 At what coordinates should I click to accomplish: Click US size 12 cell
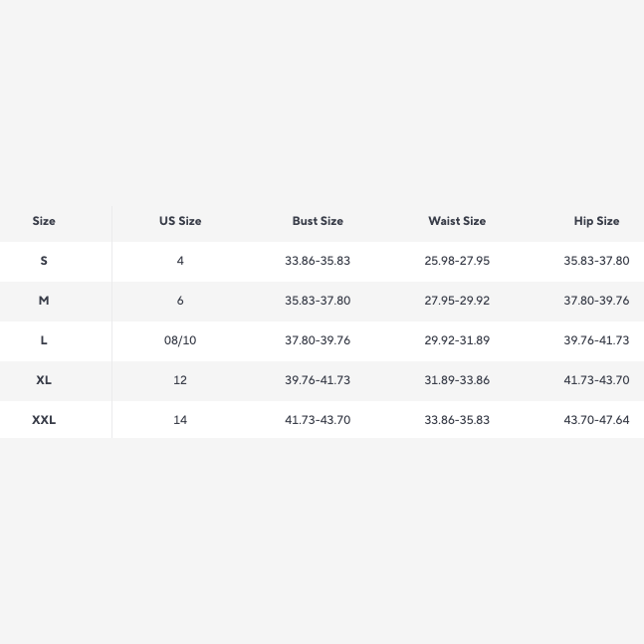point(180,380)
